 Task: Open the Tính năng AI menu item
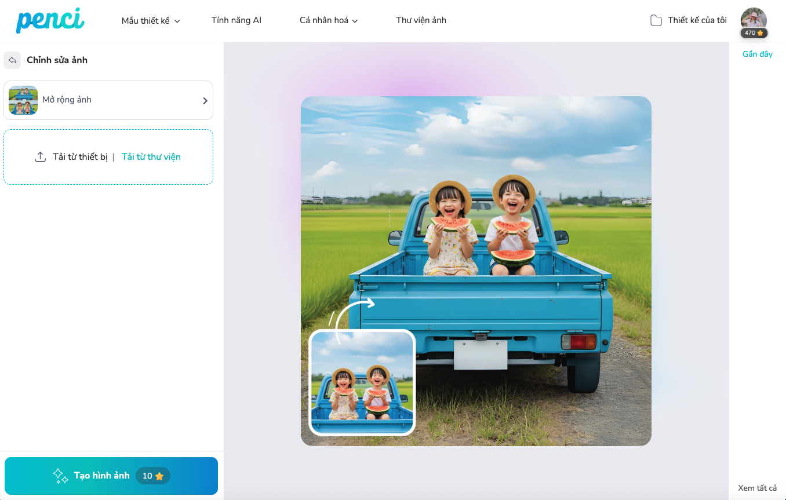coord(236,20)
